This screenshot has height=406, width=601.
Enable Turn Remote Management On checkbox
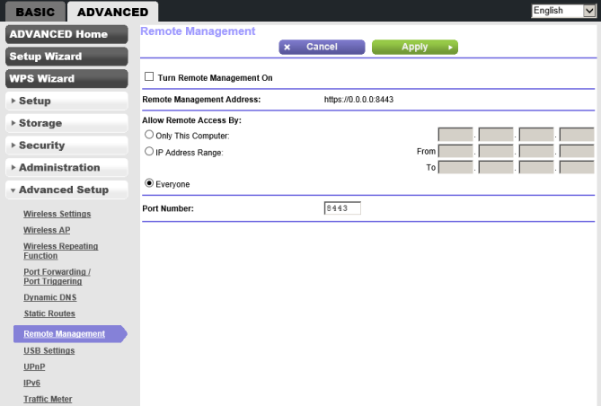point(149,76)
